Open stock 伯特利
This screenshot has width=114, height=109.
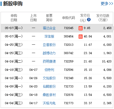pos(49,70)
